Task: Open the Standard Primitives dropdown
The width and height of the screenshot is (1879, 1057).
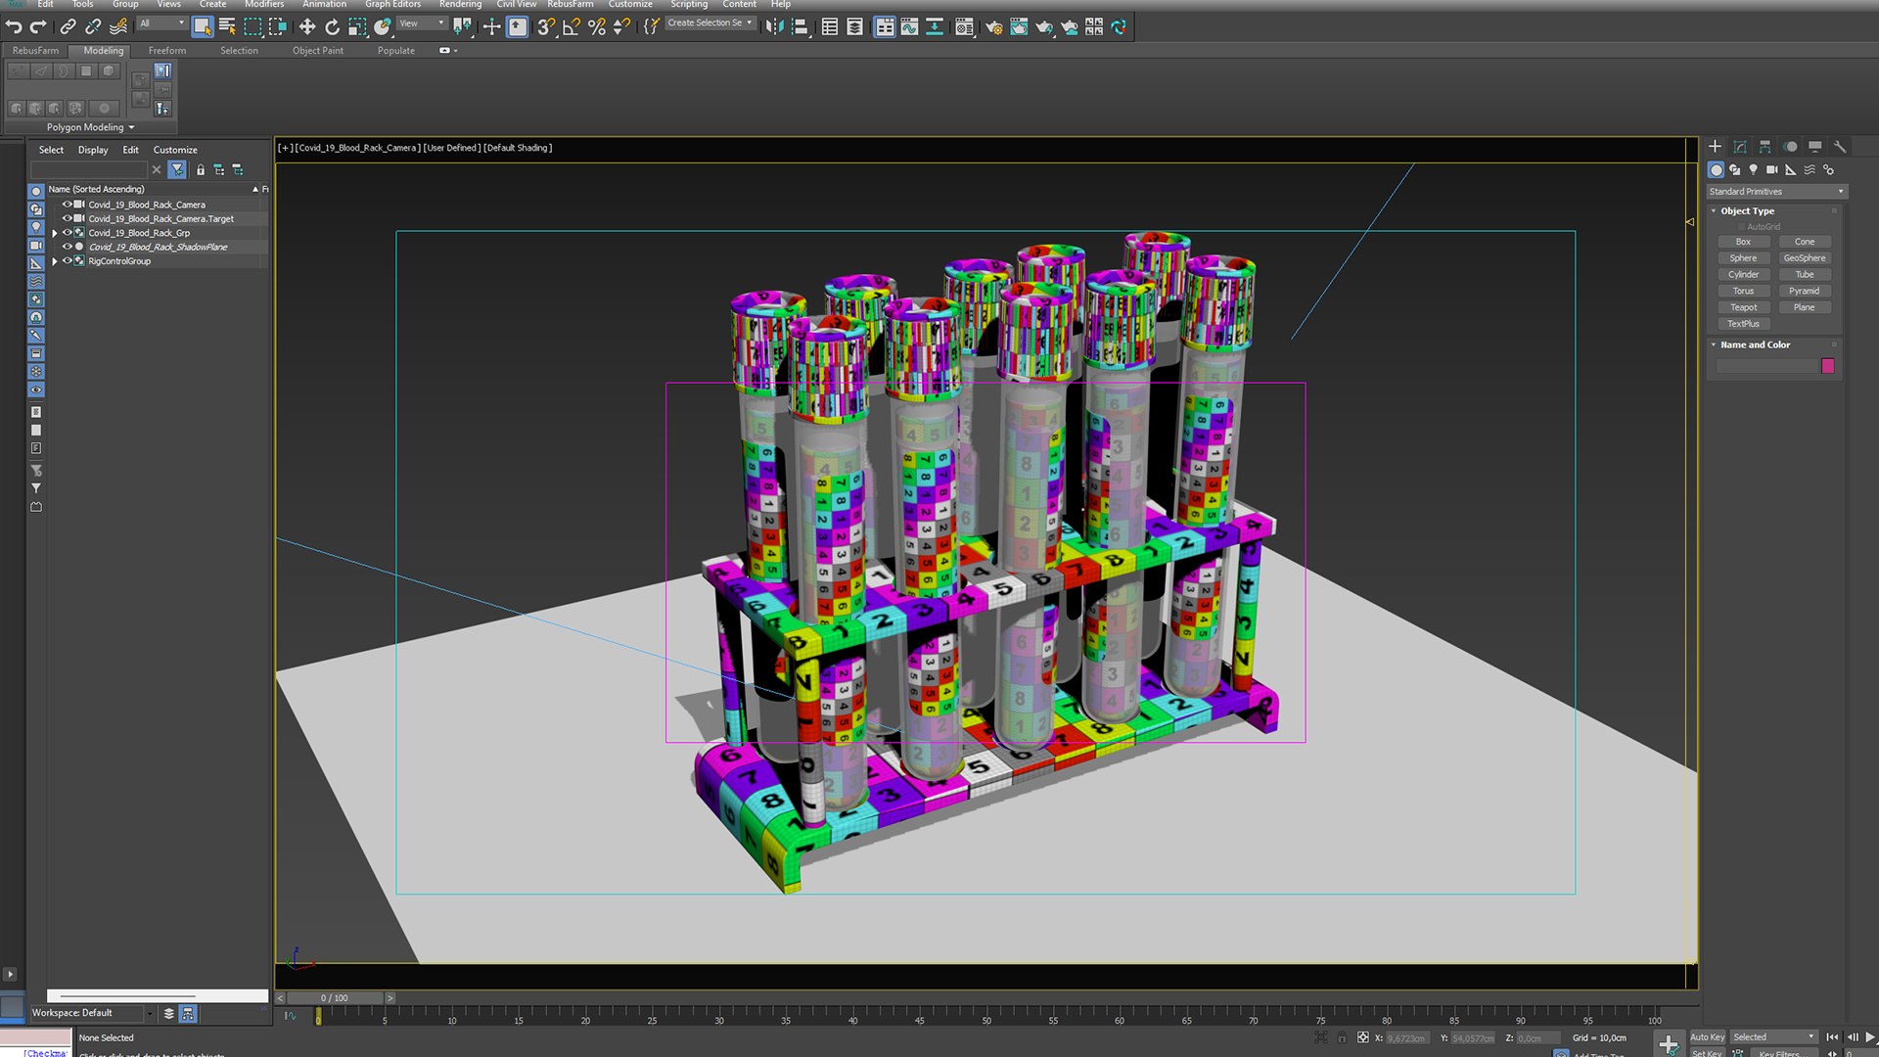Action: (x=1775, y=192)
